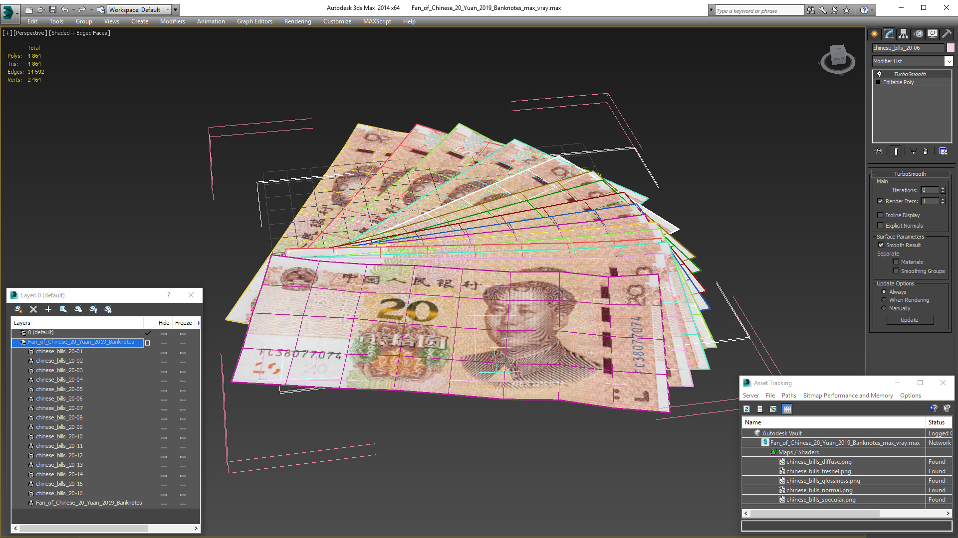Viewport: 958px width, 538px height.
Task: Click Refresh icon in Asset Tracking
Action: click(x=746, y=409)
